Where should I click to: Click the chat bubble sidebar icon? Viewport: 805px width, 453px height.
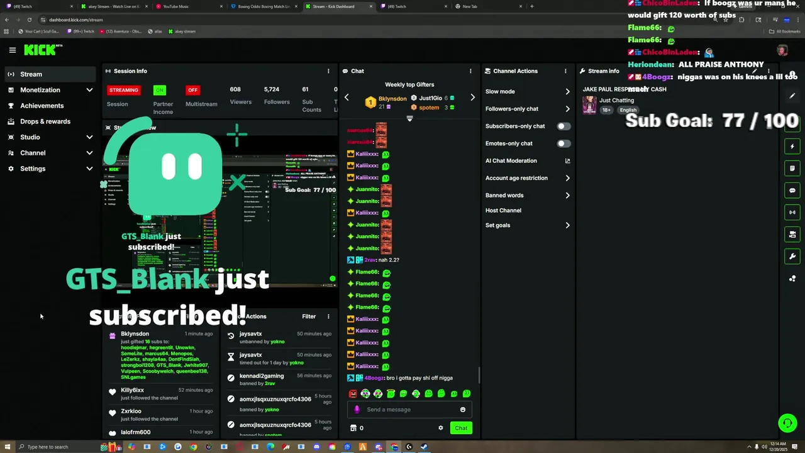[x=792, y=190]
